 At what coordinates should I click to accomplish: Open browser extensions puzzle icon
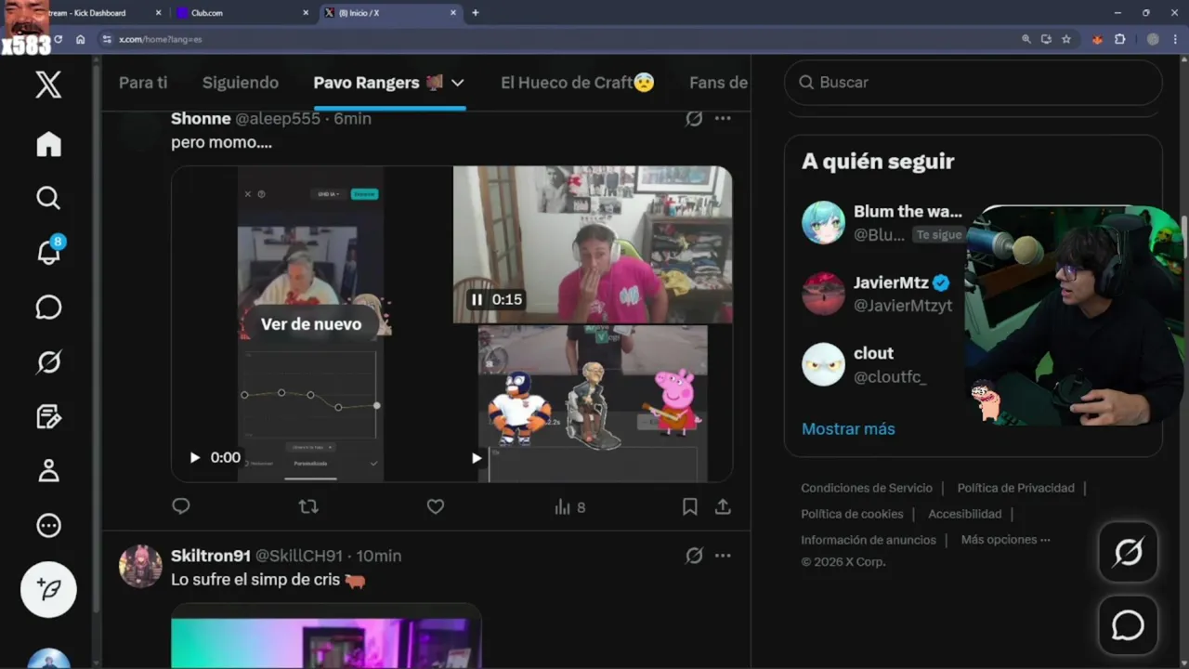(1119, 39)
